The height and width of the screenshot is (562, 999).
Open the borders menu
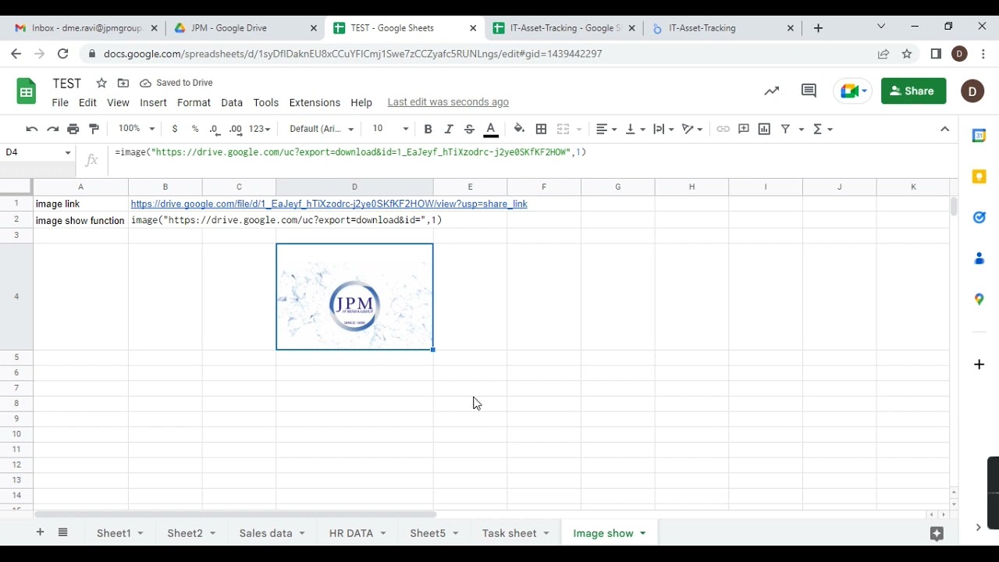tap(541, 129)
